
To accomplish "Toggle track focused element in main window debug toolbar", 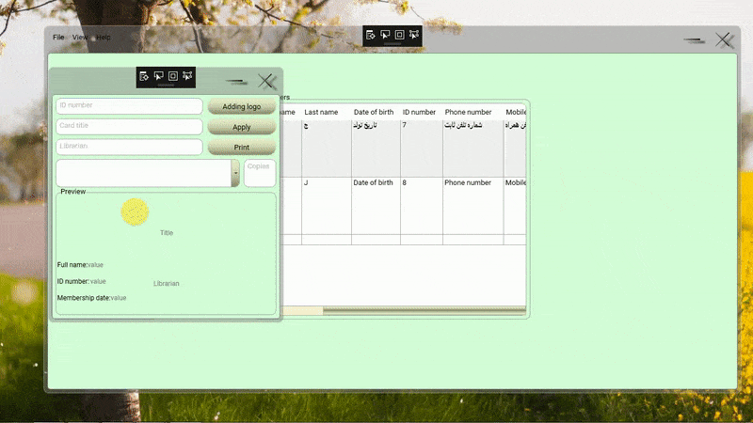I will 414,35.
